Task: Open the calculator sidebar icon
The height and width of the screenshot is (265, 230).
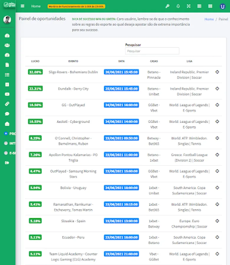Action: (x=7, y=85)
